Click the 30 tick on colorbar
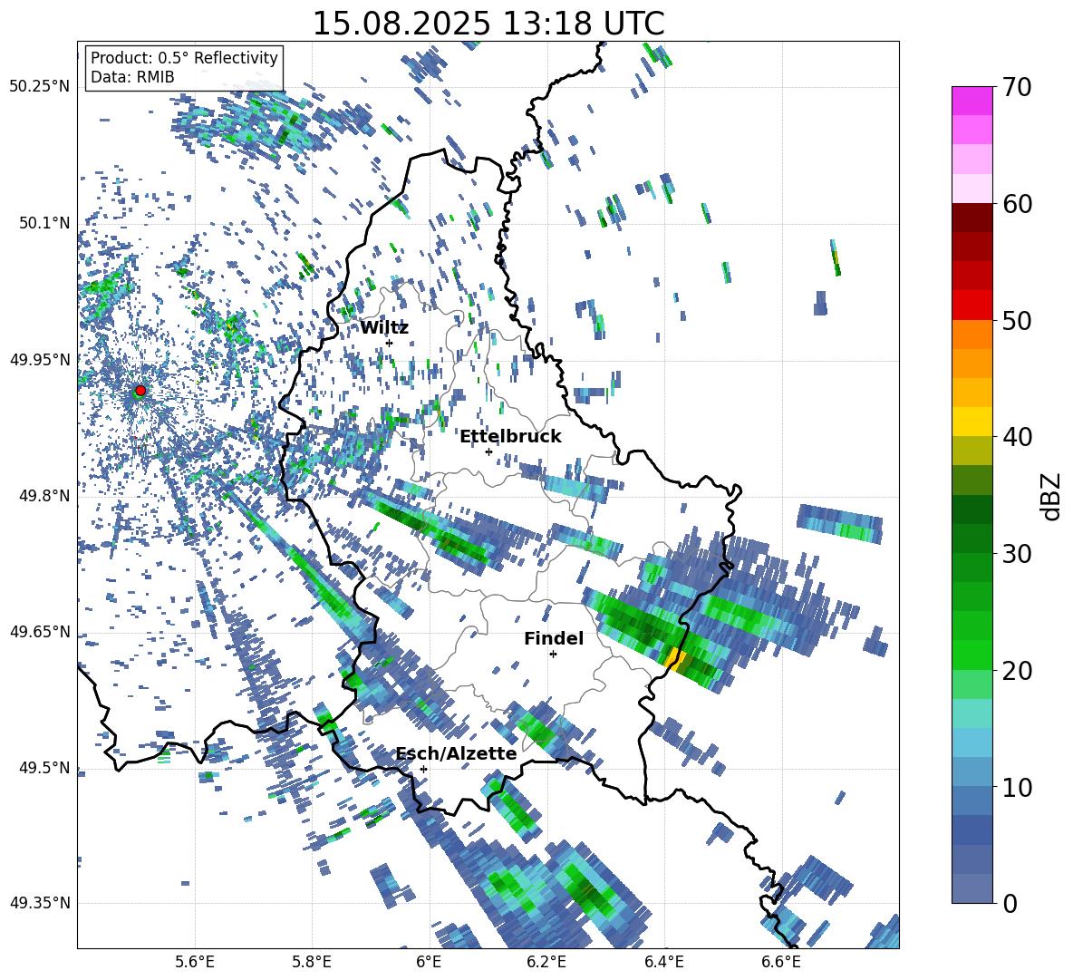Image resolution: width=1073 pixels, height=980 pixels. coord(1017,554)
